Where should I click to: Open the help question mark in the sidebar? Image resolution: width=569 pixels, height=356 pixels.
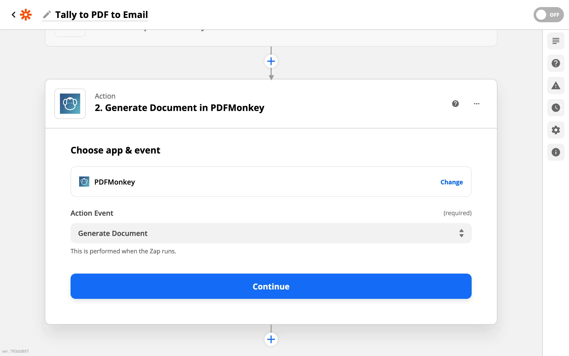coord(556,63)
